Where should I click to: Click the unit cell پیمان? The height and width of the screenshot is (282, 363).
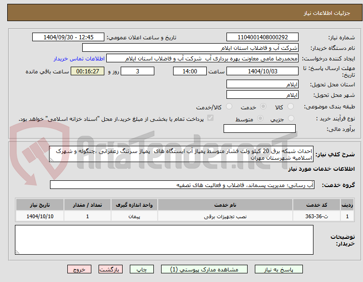click(134, 216)
